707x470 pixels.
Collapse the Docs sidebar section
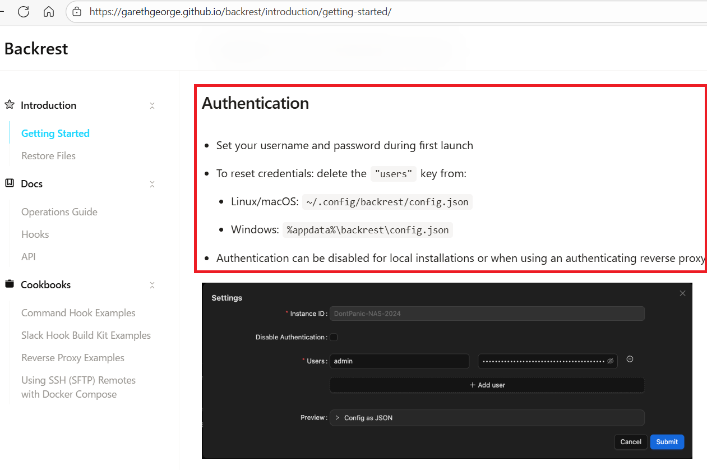click(x=152, y=184)
